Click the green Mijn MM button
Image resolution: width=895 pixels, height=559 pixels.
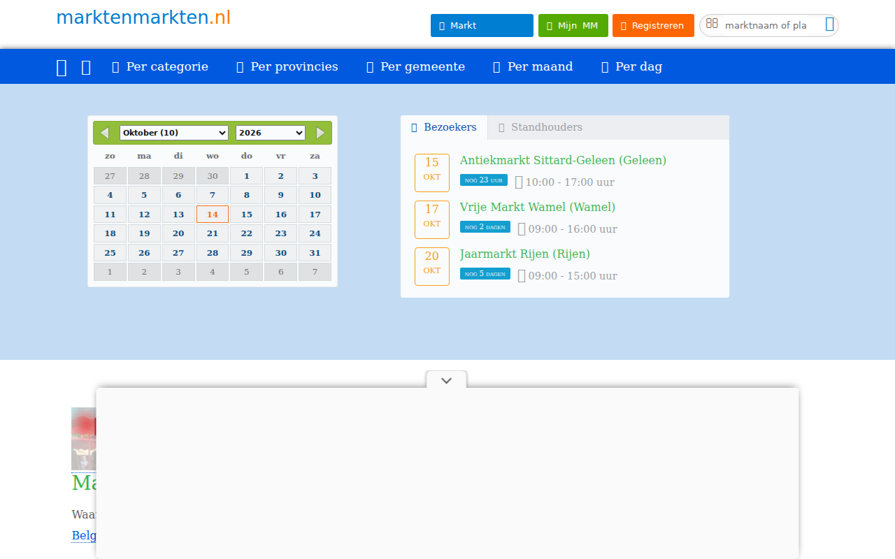tap(573, 25)
